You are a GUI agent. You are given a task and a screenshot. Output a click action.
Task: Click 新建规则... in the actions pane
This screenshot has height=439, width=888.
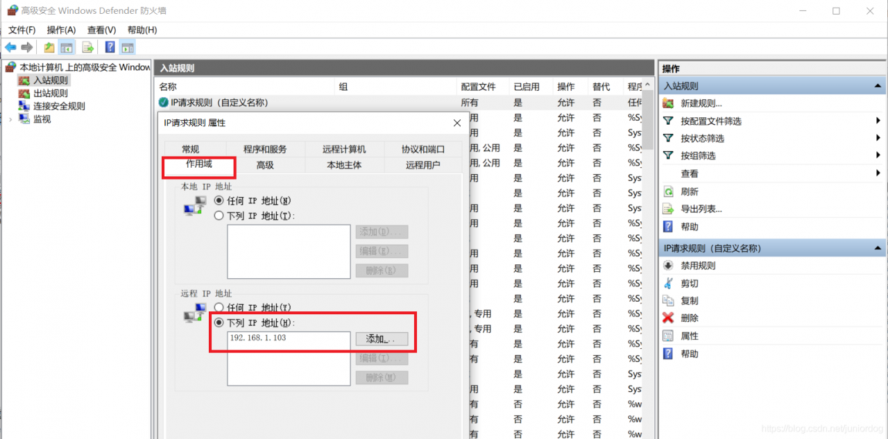pyautogui.click(x=701, y=103)
